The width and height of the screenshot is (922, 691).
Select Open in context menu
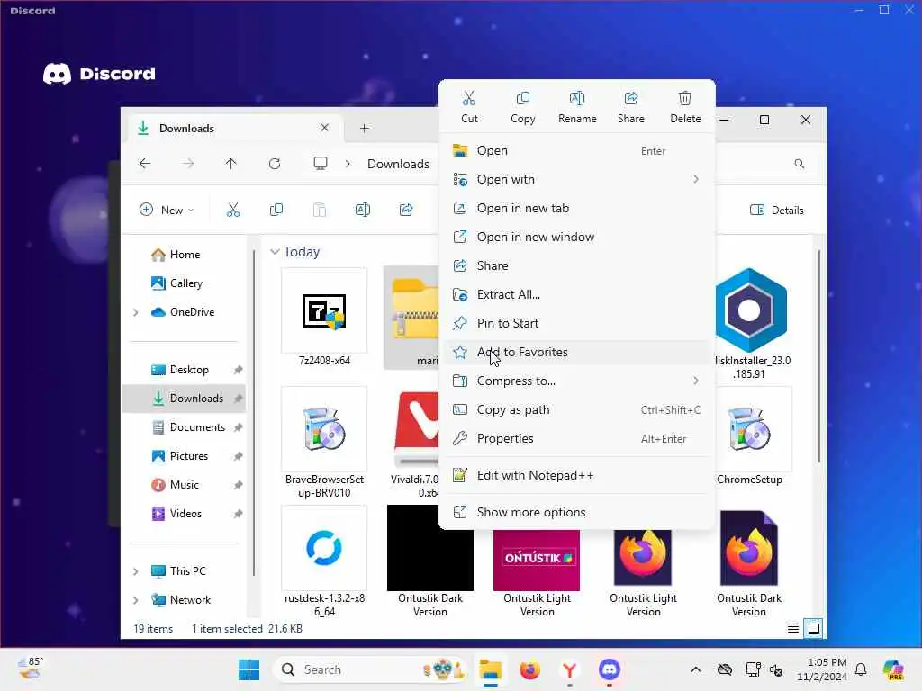(577, 150)
